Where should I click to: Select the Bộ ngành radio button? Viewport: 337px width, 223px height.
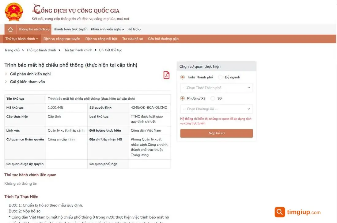click(x=220, y=77)
